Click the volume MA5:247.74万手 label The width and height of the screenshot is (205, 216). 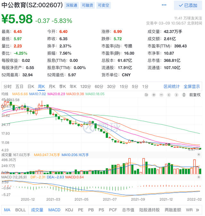coord(47,155)
